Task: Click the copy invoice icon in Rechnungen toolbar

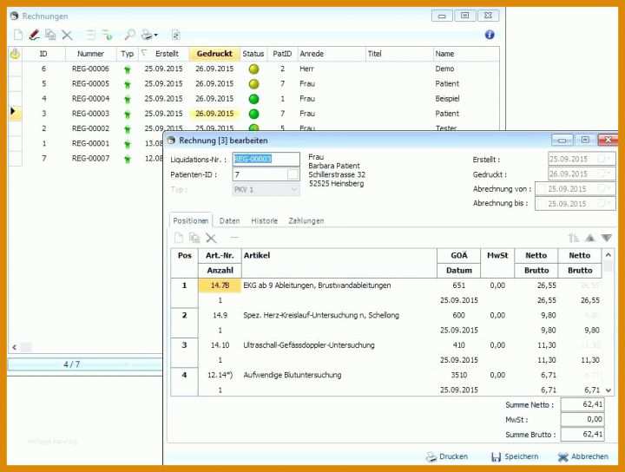Action: coord(50,35)
